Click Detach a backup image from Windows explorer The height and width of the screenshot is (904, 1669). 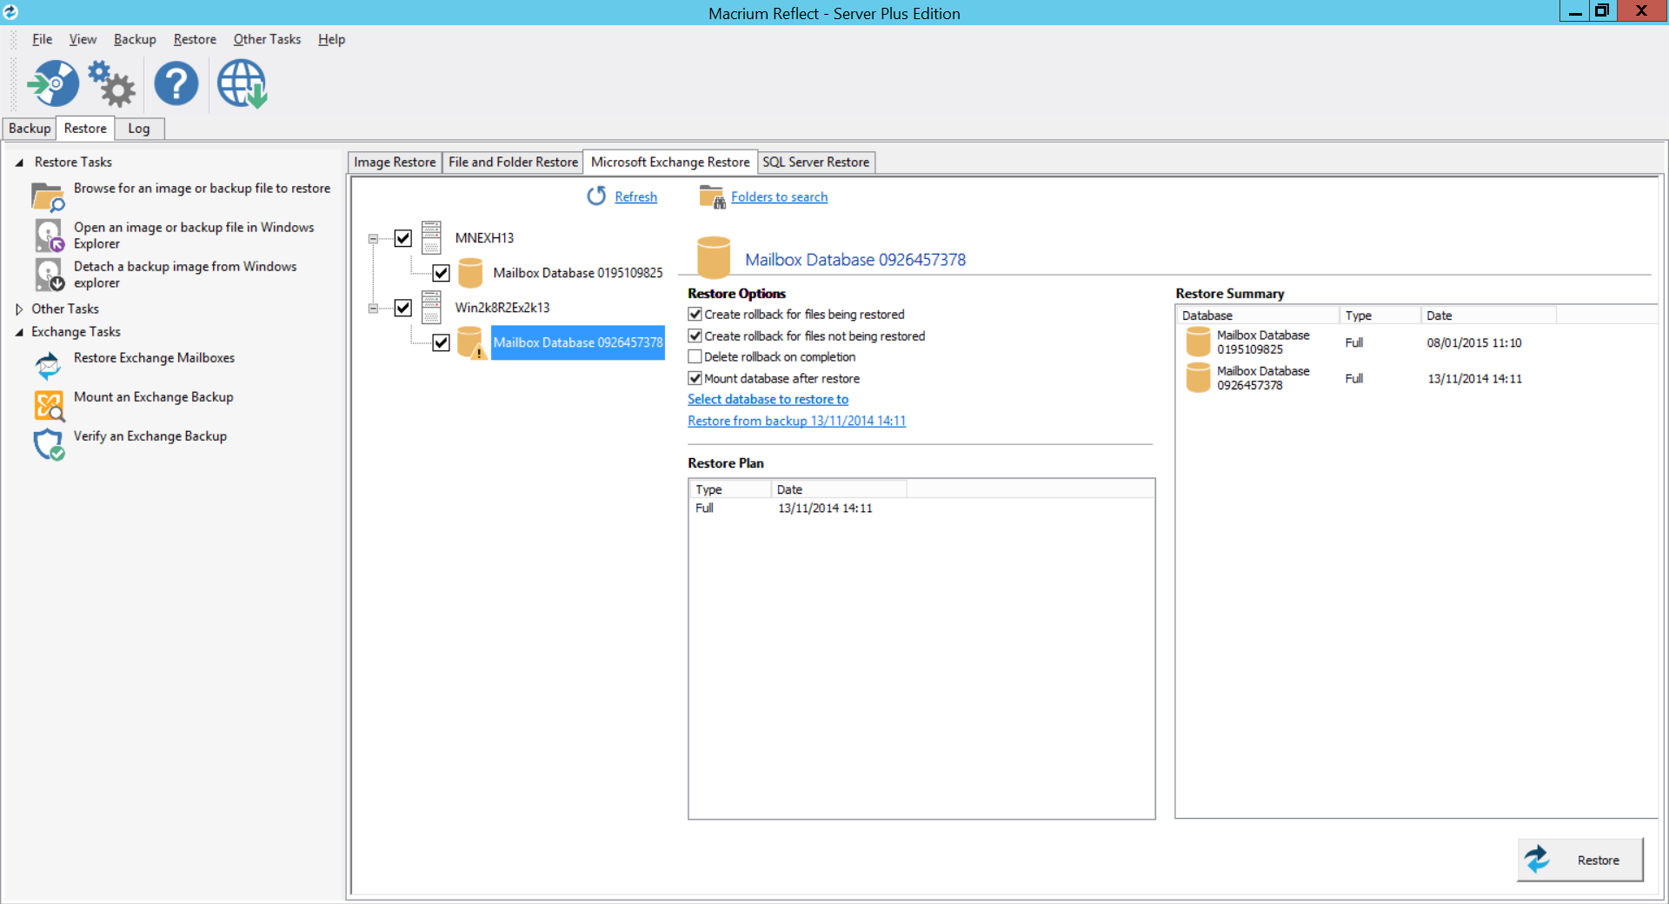tap(185, 275)
